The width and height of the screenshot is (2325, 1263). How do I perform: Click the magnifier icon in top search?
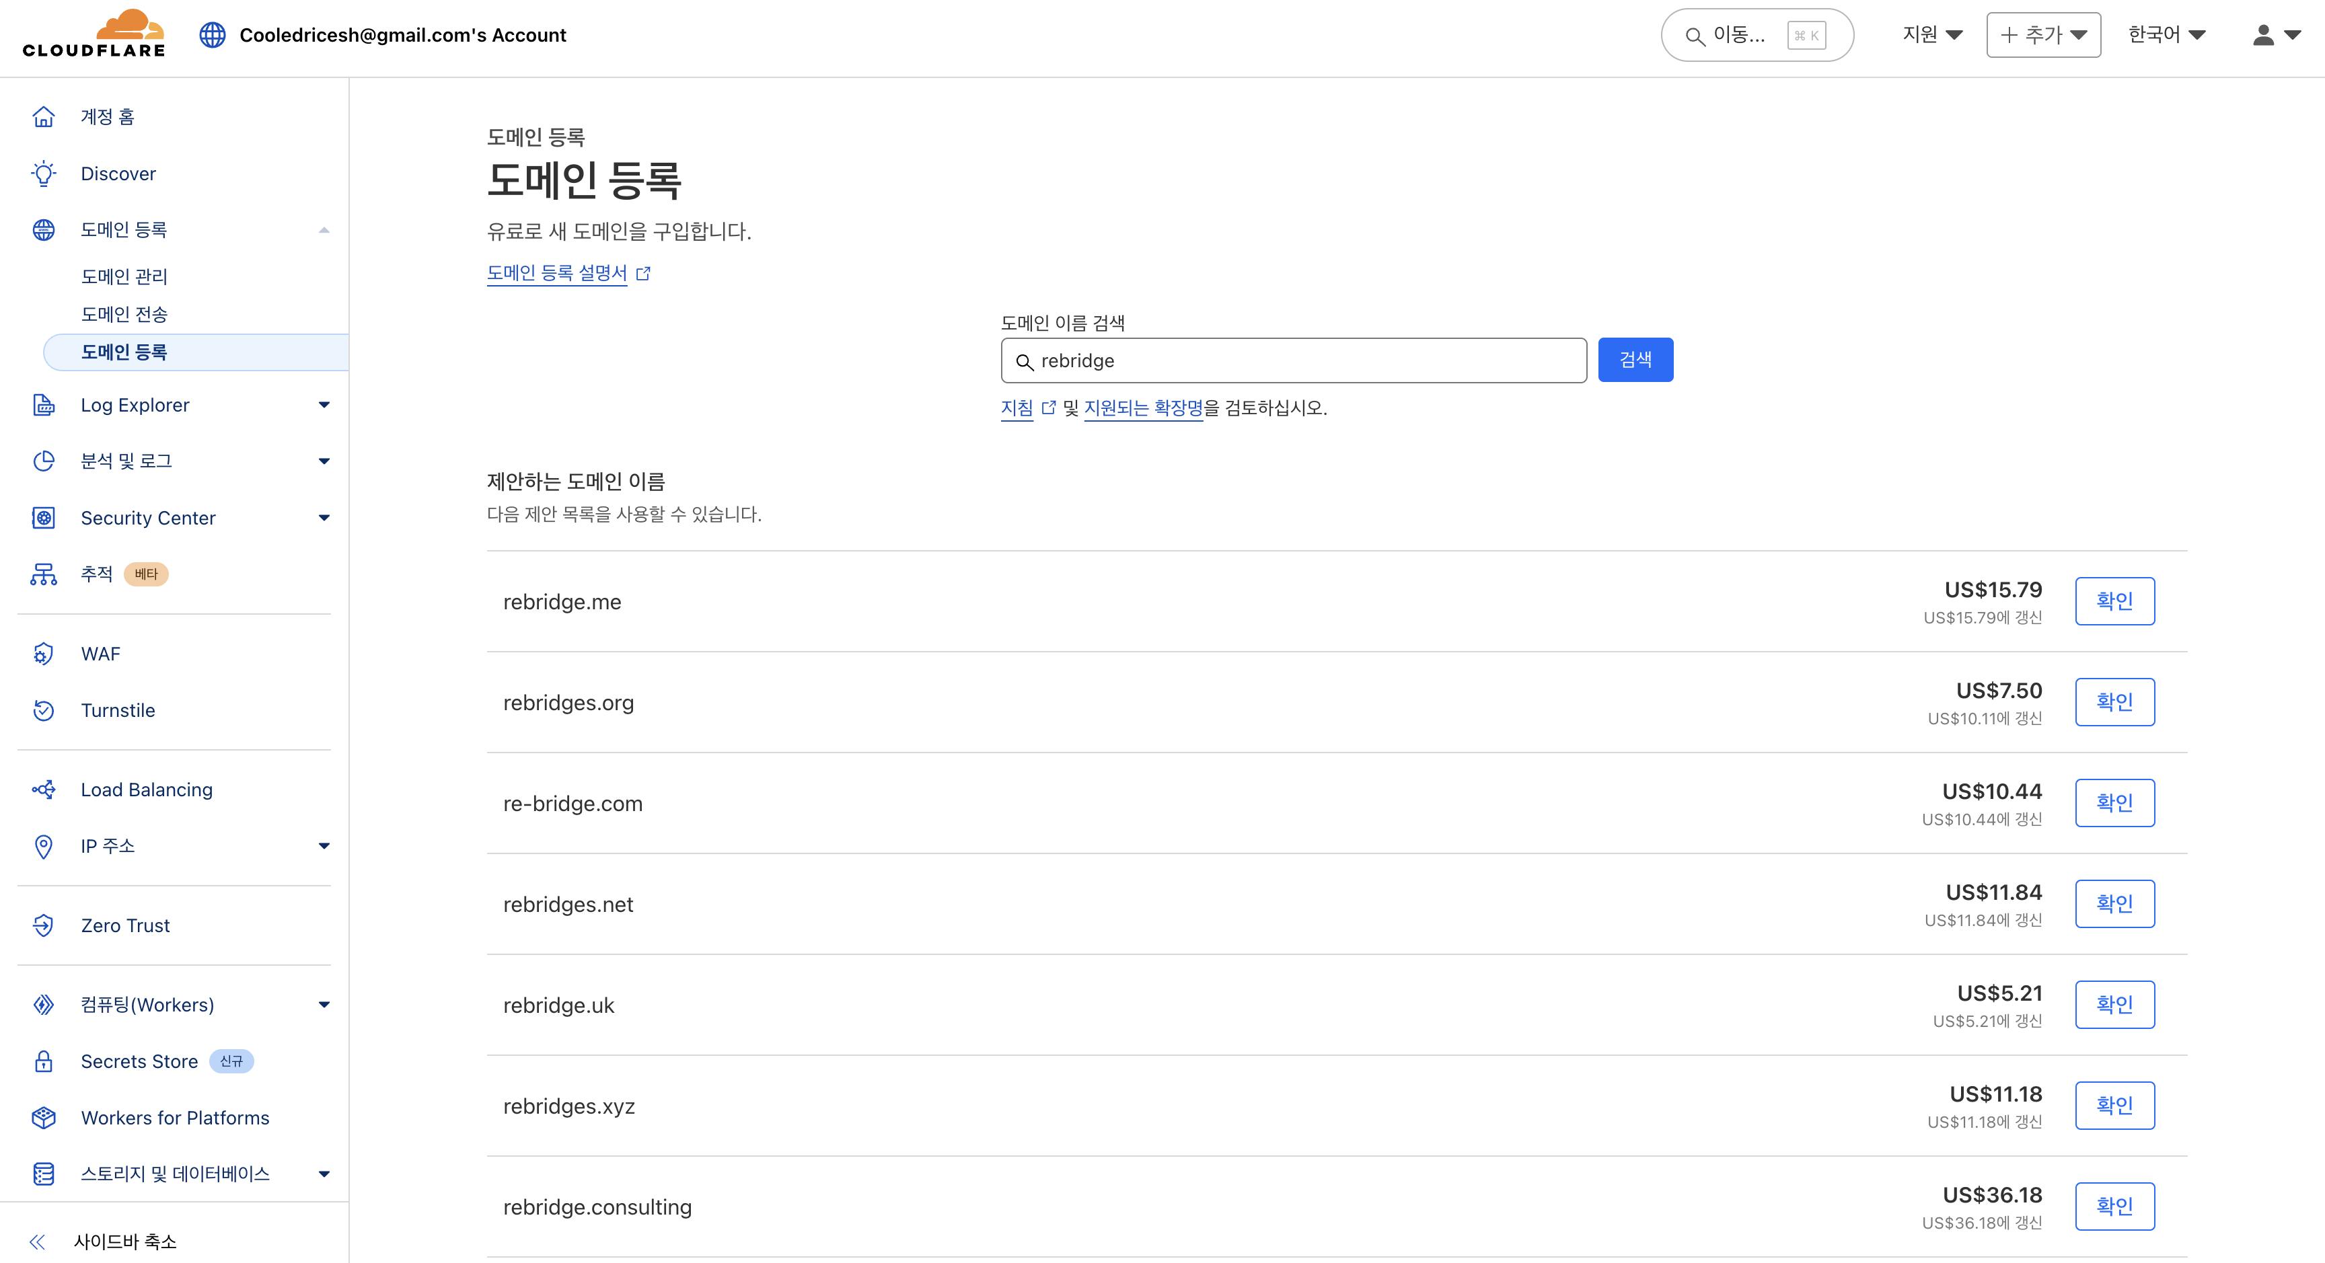pyautogui.click(x=1695, y=36)
